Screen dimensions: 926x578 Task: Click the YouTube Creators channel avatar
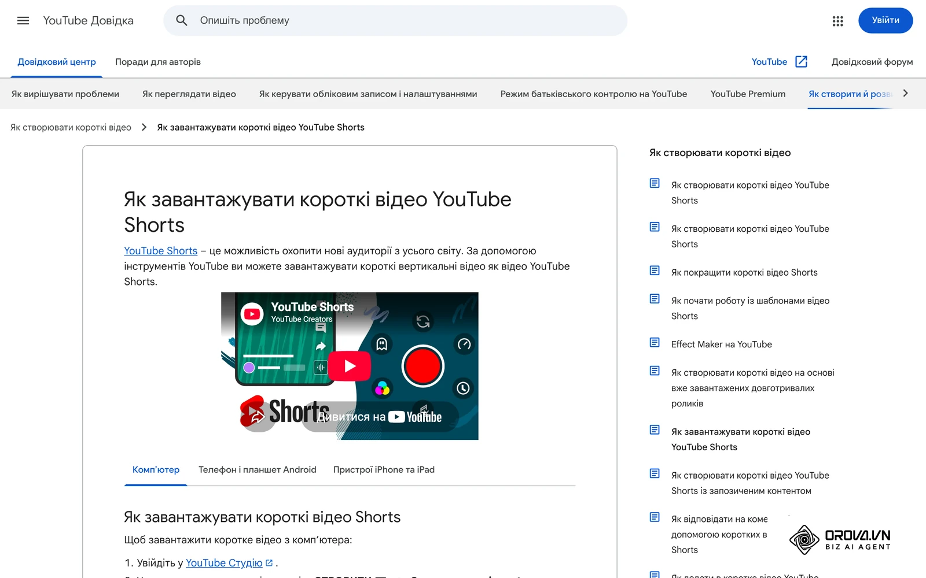[x=252, y=314]
